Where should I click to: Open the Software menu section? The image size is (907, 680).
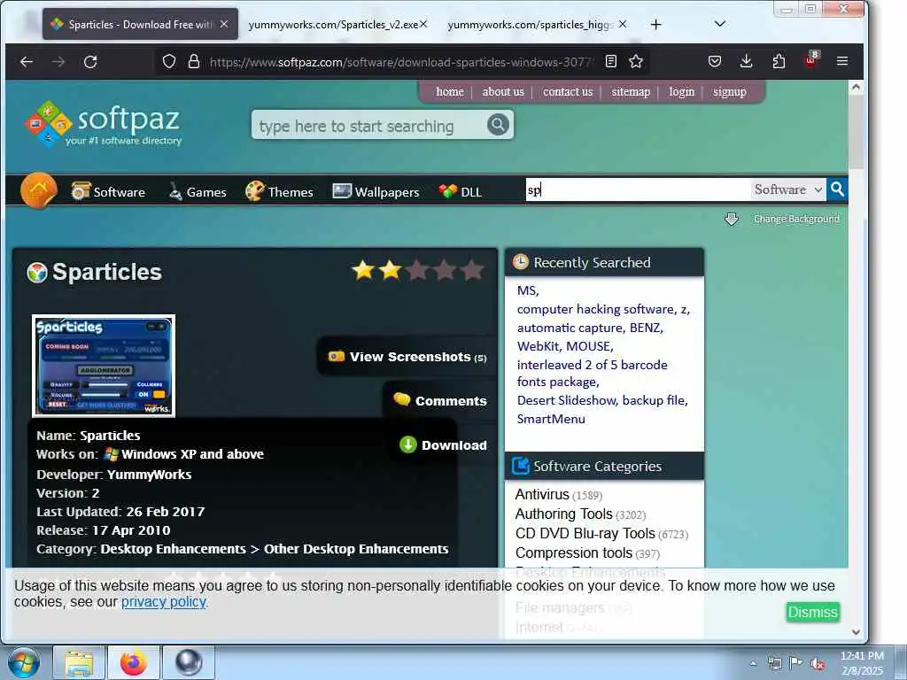tap(108, 191)
